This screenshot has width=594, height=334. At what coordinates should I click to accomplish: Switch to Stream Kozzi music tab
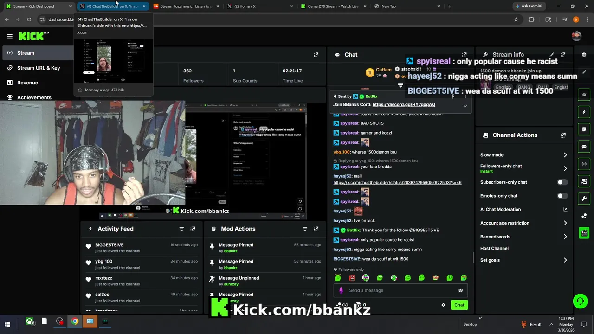(186, 6)
